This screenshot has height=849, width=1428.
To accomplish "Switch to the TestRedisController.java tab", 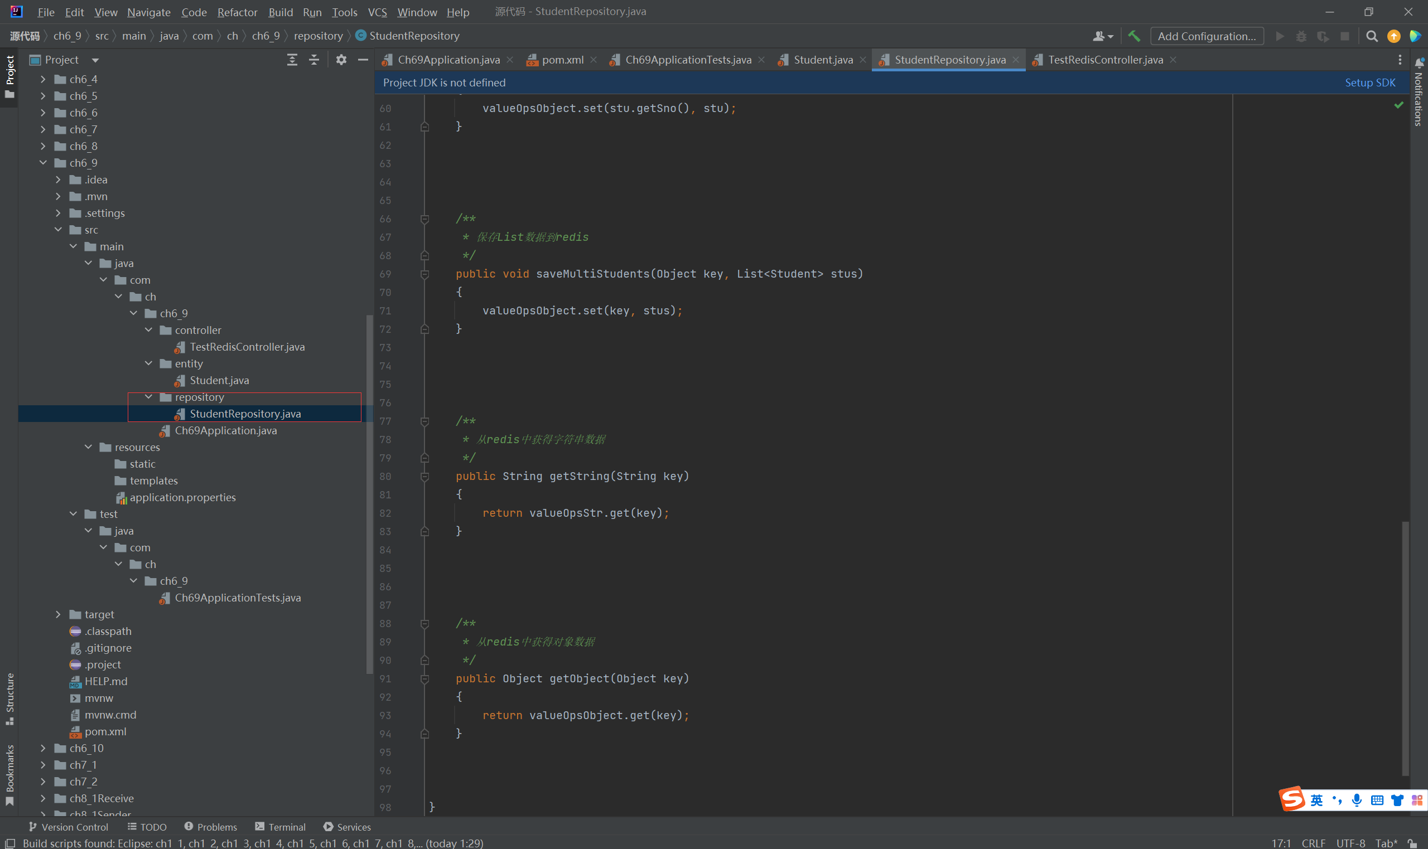I will coord(1104,60).
